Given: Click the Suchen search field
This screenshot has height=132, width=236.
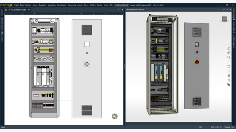Looking at the screenshot, I should (x=121, y=5).
